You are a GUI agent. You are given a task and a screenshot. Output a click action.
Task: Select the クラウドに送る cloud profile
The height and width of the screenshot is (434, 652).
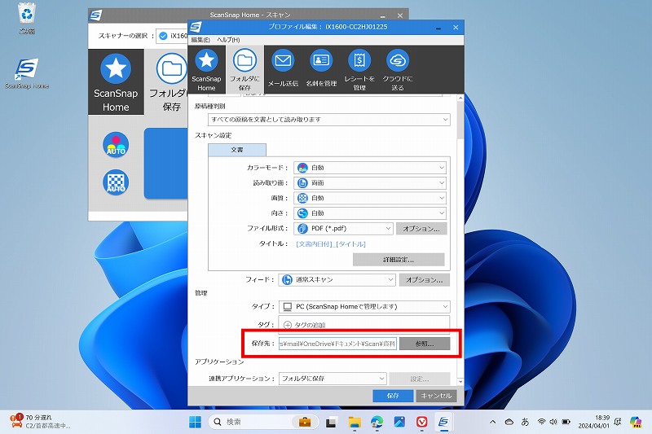(x=398, y=69)
